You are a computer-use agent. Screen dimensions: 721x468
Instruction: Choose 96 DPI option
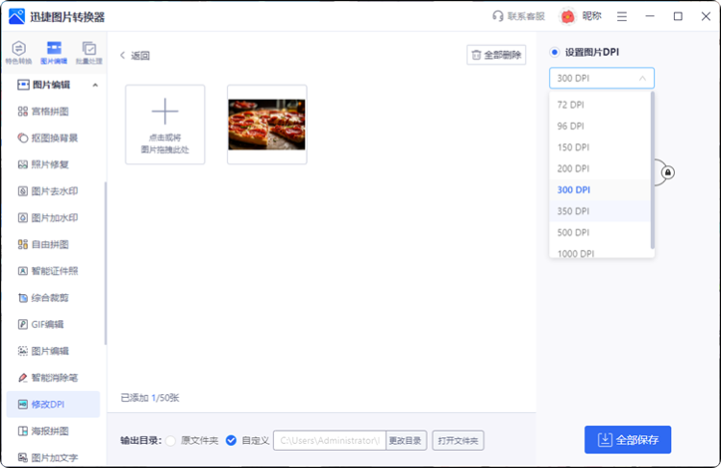point(600,126)
